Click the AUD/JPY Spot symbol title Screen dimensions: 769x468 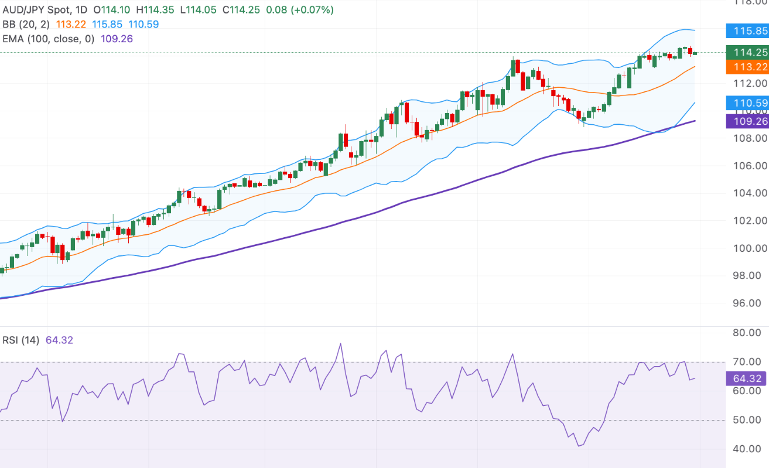36,10
